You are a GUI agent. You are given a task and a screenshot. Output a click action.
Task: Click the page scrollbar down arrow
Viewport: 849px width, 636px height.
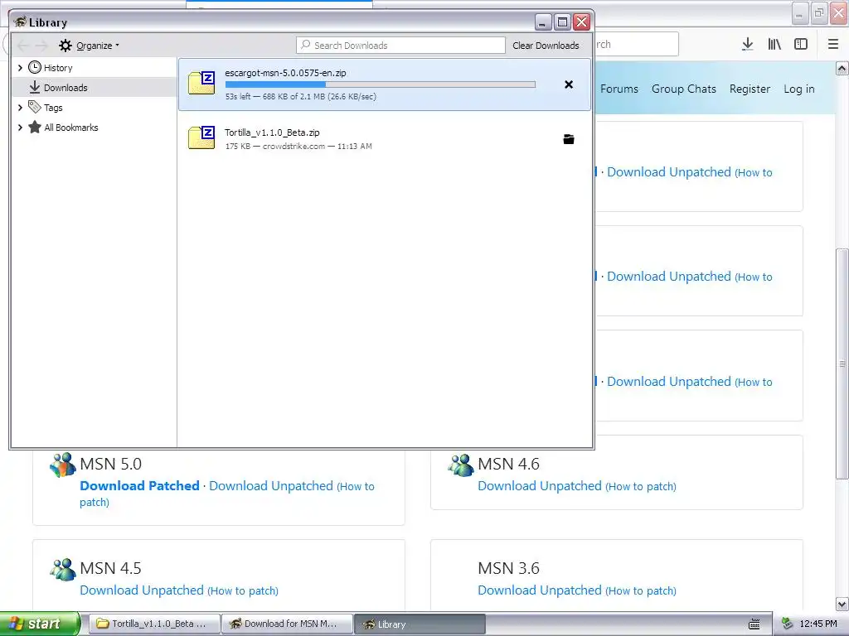click(x=842, y=604)
